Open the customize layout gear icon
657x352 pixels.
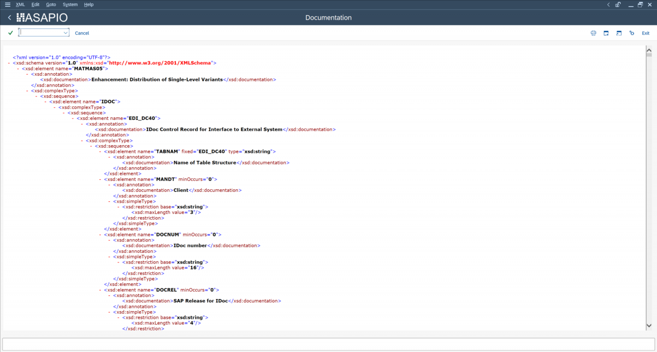[632, 33]
